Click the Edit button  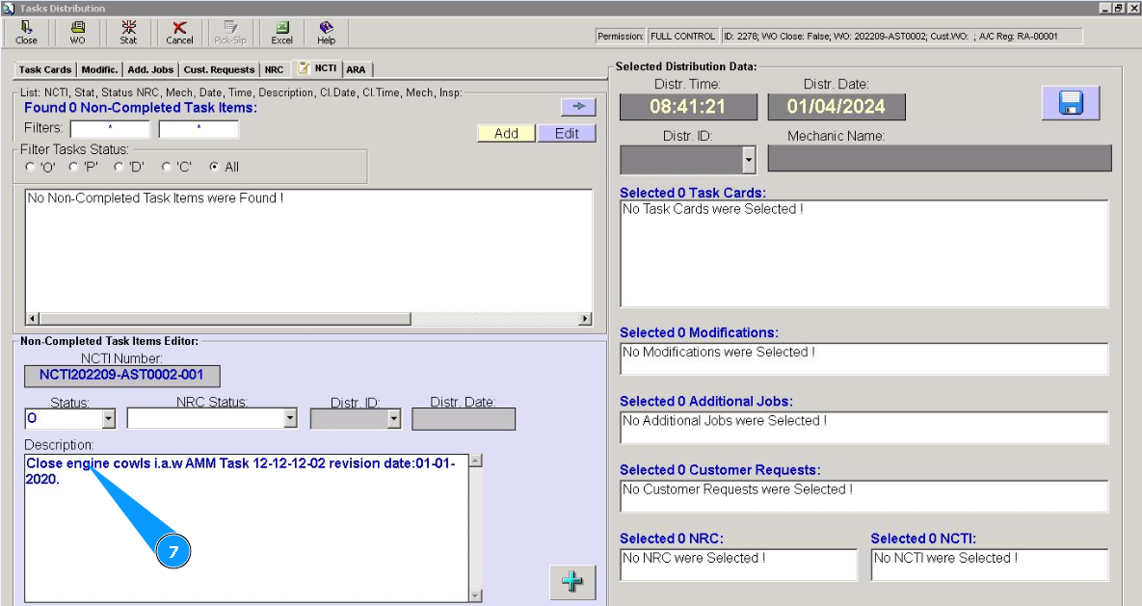click(x=567, y=133)
